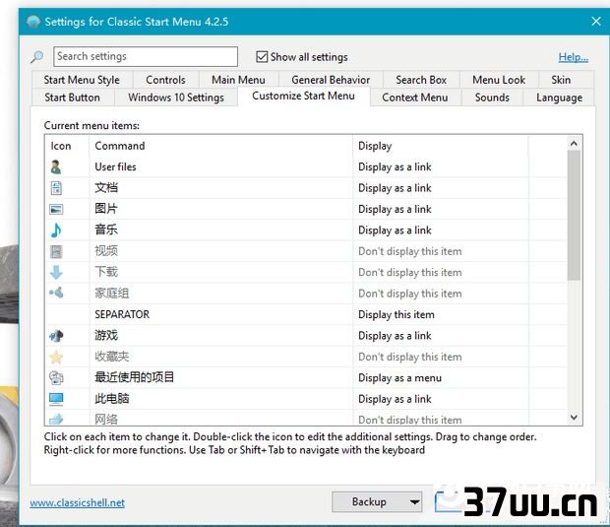The height and width of the screenshot is (527, 610).
Task: Click the 视频 video icon
Action: tap(56, 251)
